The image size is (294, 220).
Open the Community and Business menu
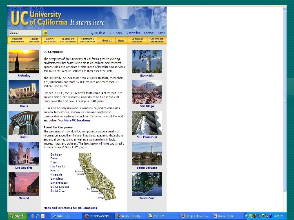[87, 40]
